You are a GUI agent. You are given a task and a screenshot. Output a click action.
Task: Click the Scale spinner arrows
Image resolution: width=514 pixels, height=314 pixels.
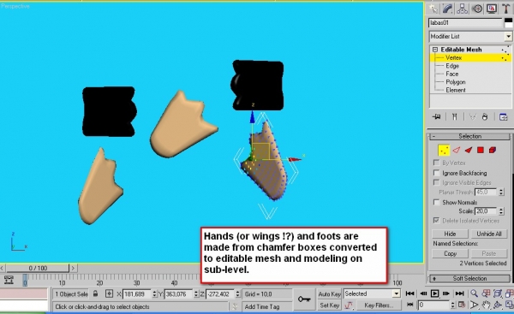(x=501, y=211)
